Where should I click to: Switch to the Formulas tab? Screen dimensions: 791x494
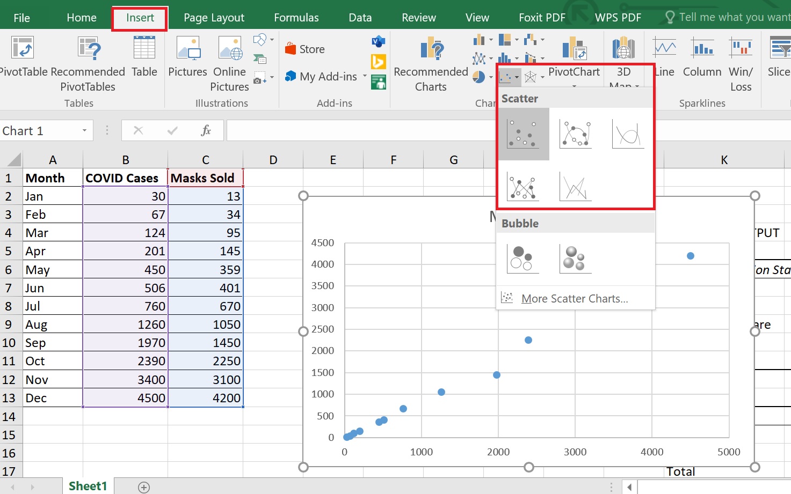(x=296, y=18)
